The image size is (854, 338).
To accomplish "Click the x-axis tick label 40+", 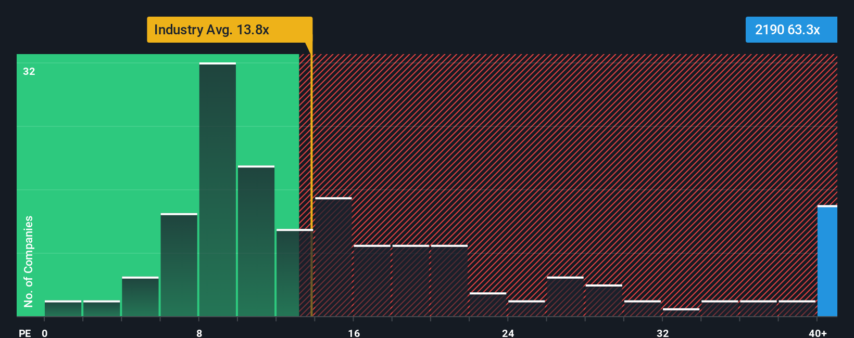I will pyautogui.click(x=818, y=333).
